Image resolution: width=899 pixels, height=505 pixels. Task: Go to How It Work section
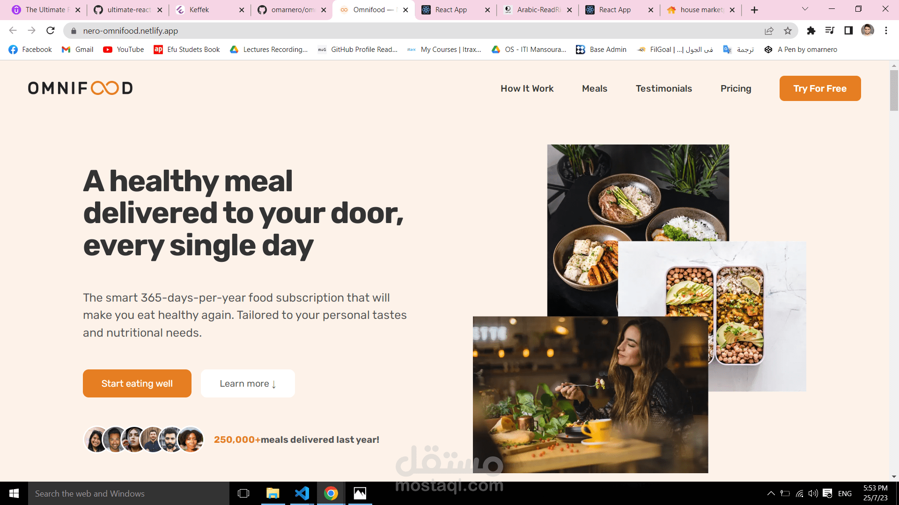tap(527, 88)
